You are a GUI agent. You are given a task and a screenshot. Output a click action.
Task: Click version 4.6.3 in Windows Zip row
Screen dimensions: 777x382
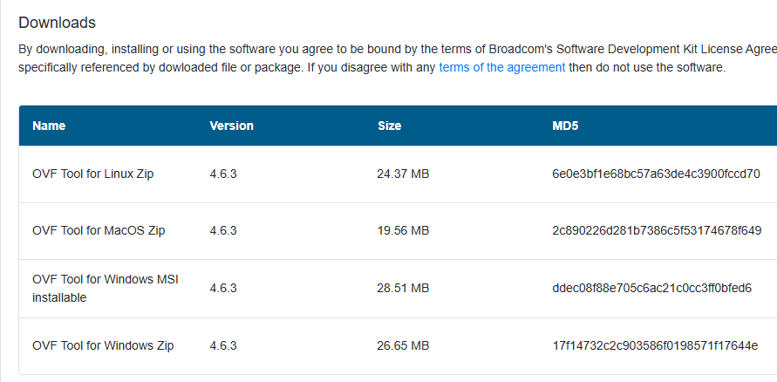(x=223, y=345)
